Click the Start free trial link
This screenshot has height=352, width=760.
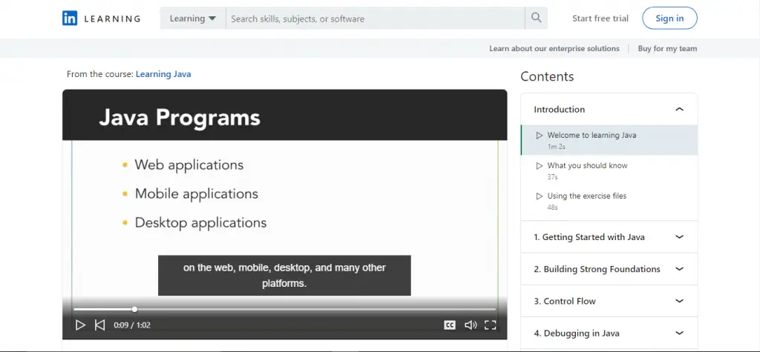click(x=600, y=19)
